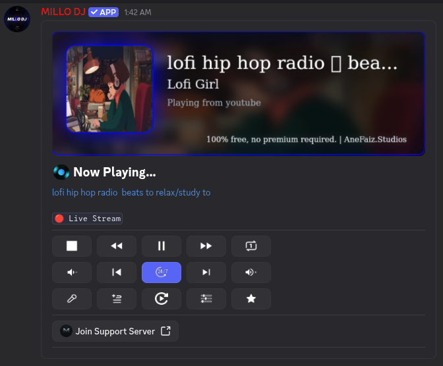Screen dimensions: 443x366
Task: Click the replay track circular-arrow button
Action: pos(162,299)
